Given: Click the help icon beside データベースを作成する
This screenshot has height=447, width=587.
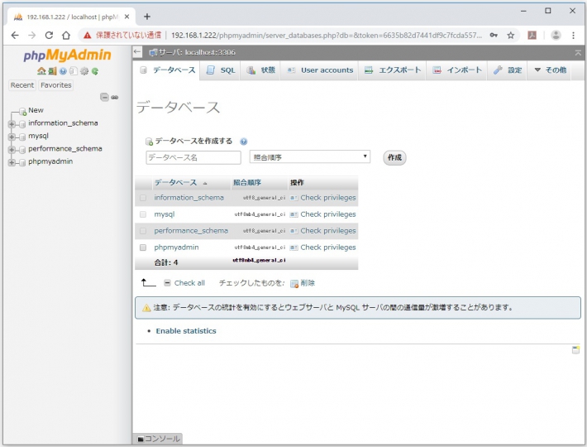Looking at the screenshot, I should [x=244, y=142].
